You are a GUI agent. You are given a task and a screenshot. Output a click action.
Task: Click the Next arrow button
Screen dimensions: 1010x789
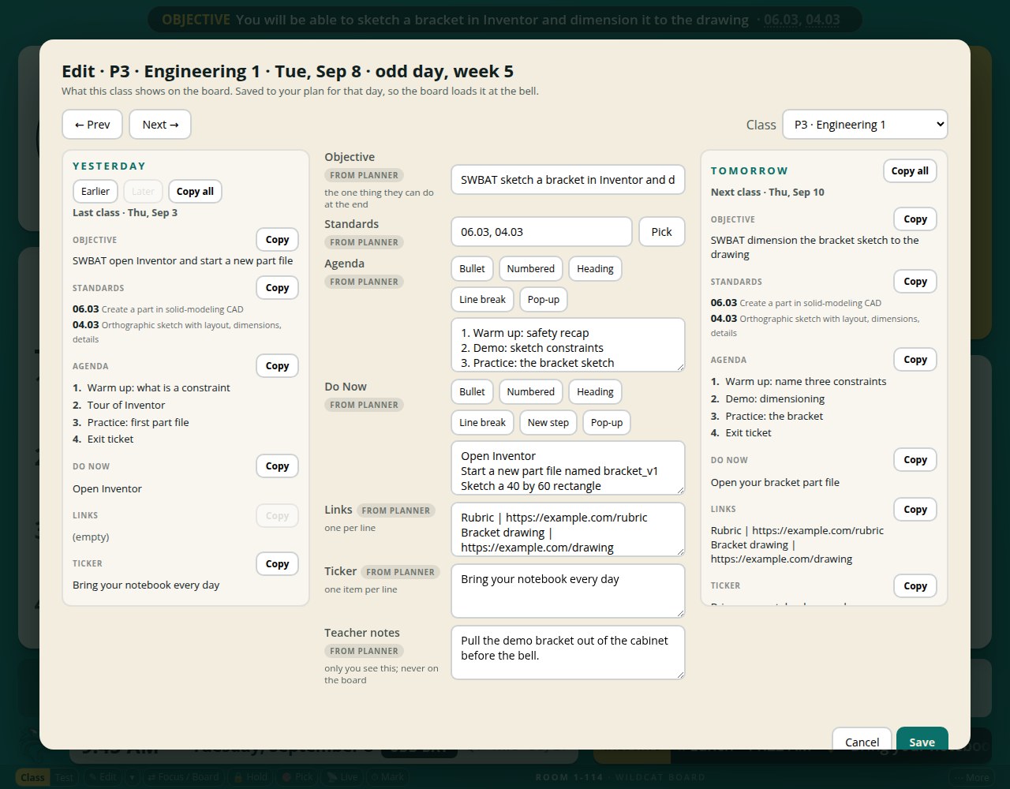160,125
